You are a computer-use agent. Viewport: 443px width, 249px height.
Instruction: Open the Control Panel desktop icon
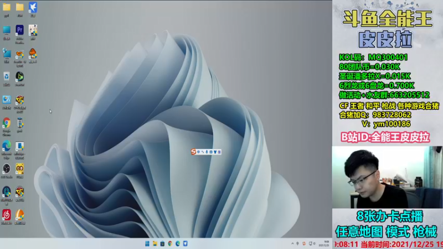point(7,100)
